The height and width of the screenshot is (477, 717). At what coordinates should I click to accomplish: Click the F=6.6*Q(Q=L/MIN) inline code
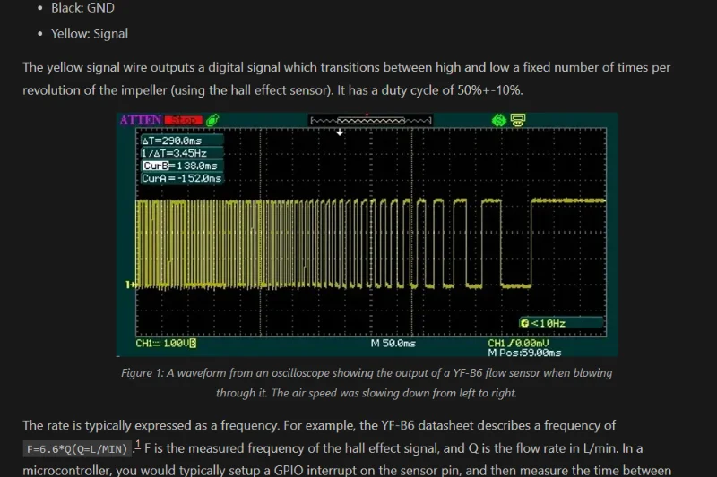click(77, 449)
